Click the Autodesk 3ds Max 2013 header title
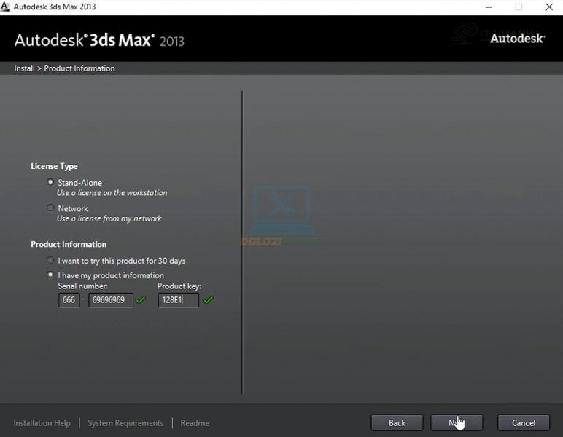563x437 pixels. 99,40
